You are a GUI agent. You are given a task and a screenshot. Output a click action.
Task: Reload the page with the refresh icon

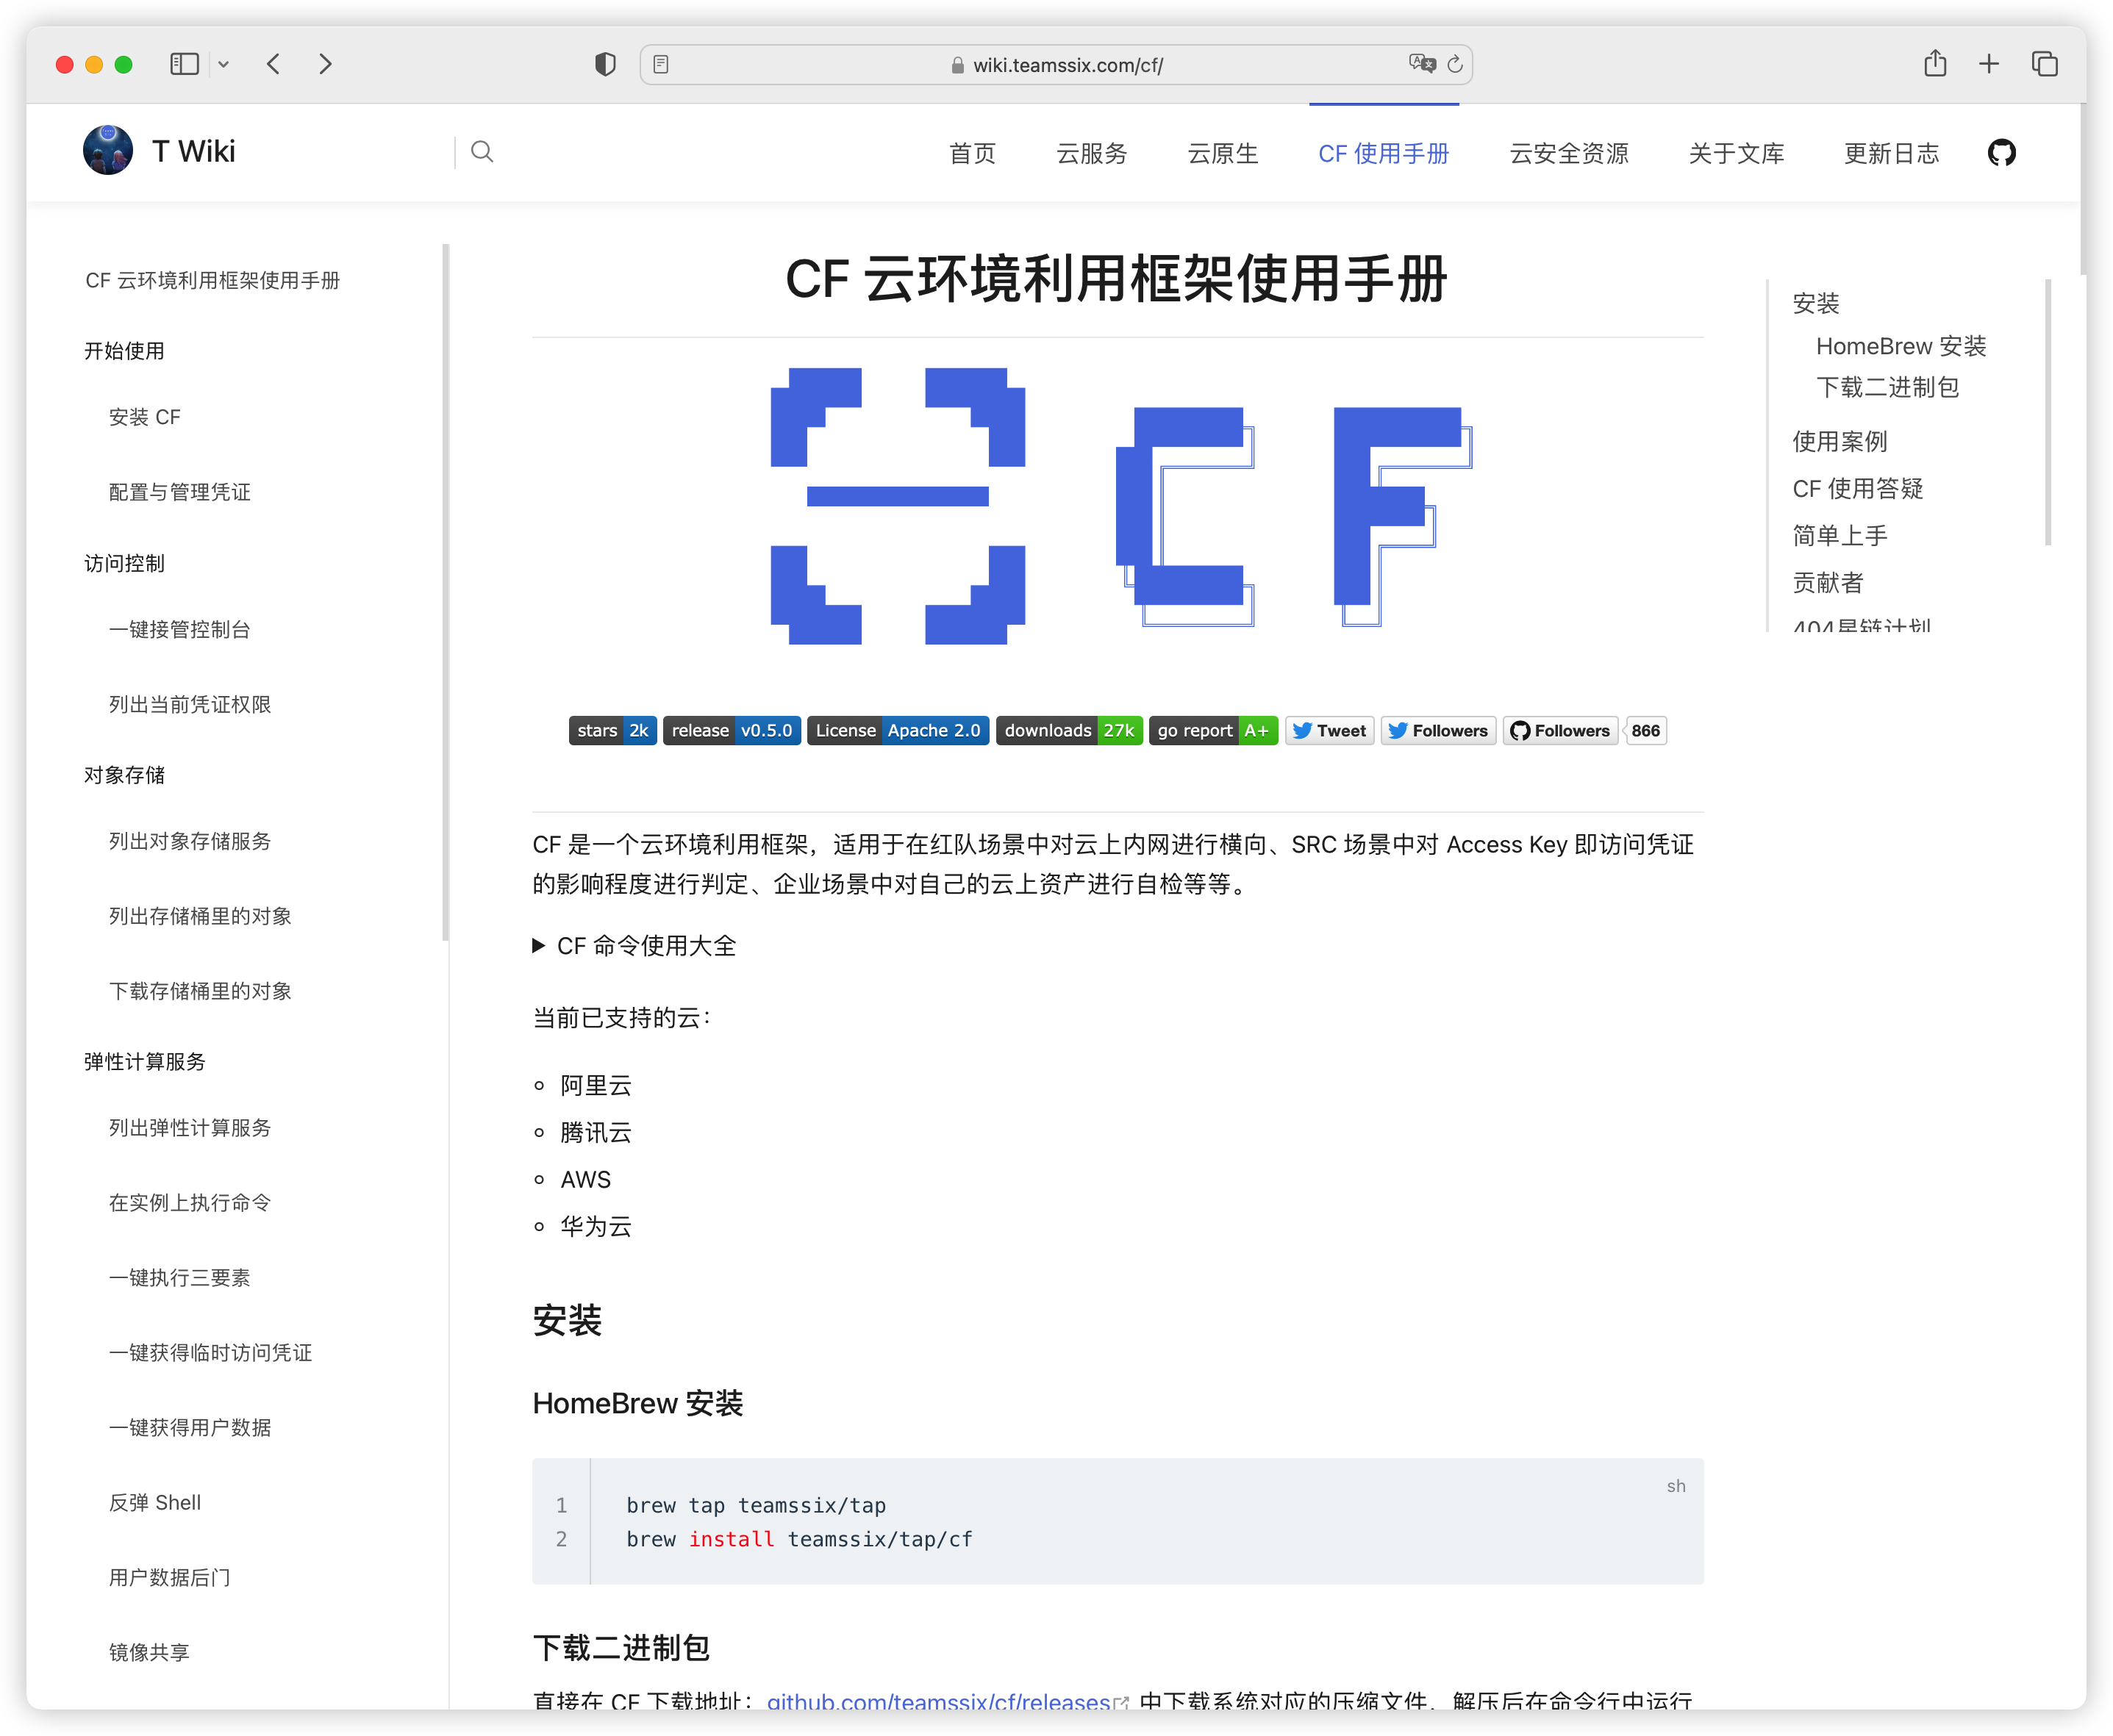pos(1456,65)
